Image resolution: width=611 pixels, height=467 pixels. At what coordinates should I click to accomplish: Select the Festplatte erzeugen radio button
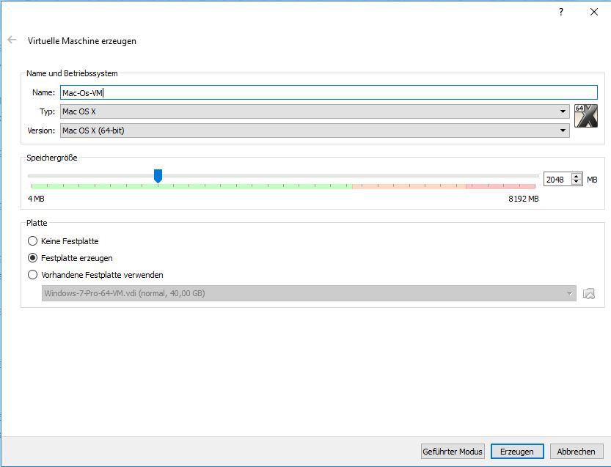[x=32, y=258]
